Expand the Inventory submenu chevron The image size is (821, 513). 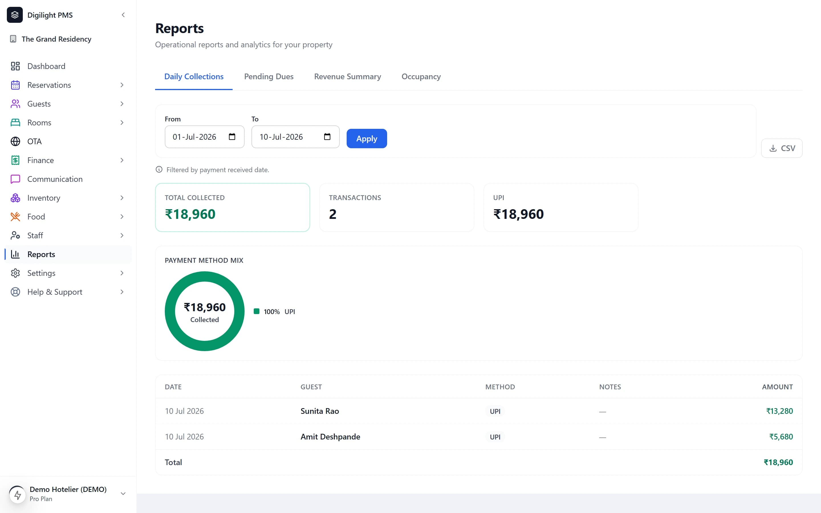(122, 198)
